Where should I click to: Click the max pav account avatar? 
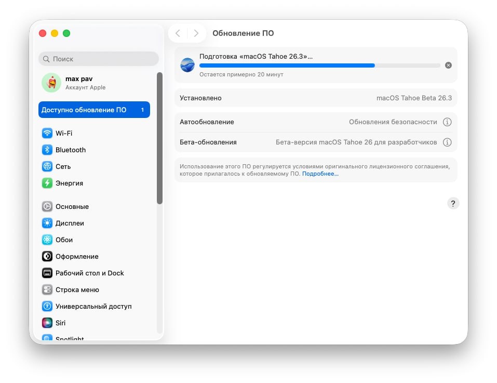[x=51, y=83]
